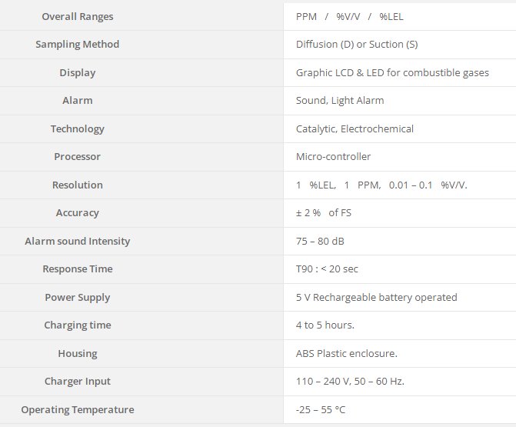The image size is (516, 427).
Task: Click the Display specification label
Action: (x=78, y=72)
